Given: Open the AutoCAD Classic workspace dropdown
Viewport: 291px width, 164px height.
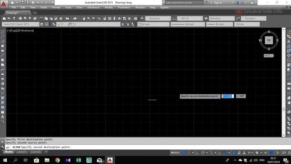Looking at the screenshot, I should click(x=20, y=24).
